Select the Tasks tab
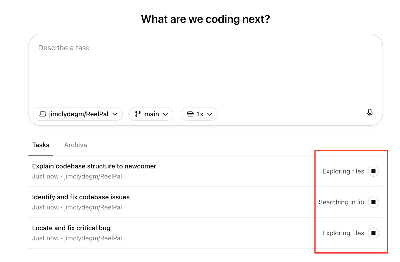This screenshot has height=262, width=400. [x=40, y=145]
